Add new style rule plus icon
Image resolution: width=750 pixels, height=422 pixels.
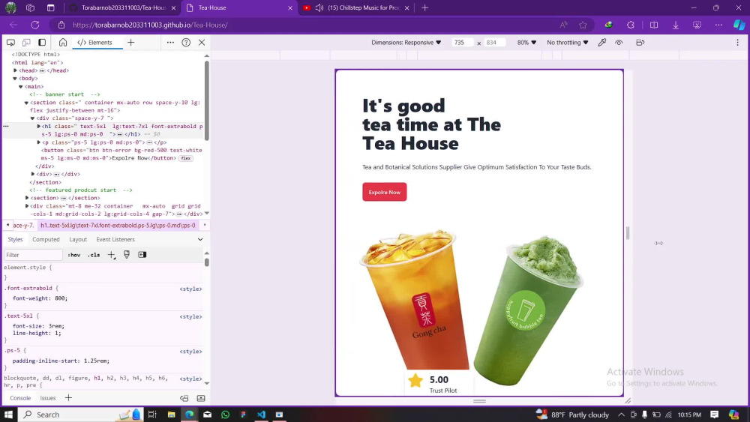pos(111,255)
